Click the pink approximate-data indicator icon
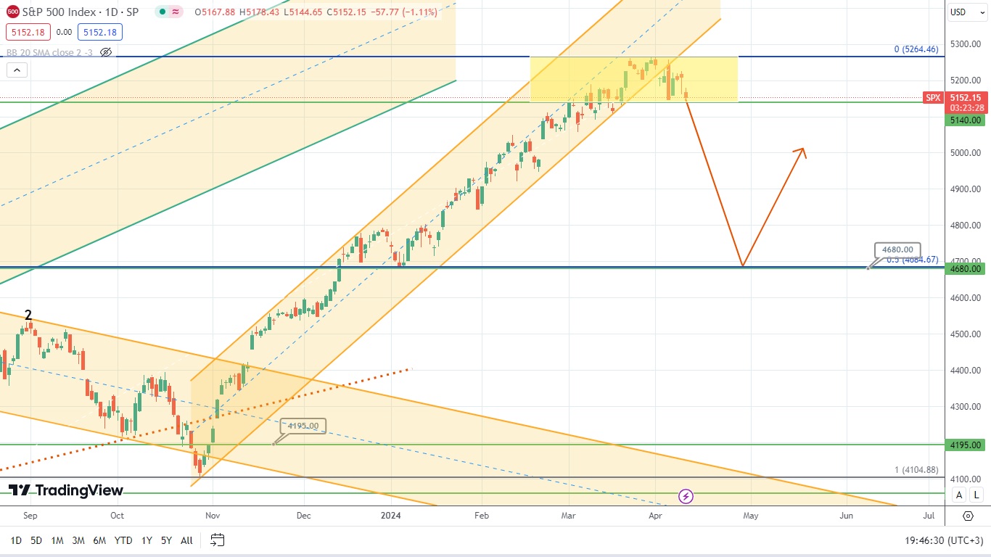Screen dimensions: 991x557 (176, 12)
